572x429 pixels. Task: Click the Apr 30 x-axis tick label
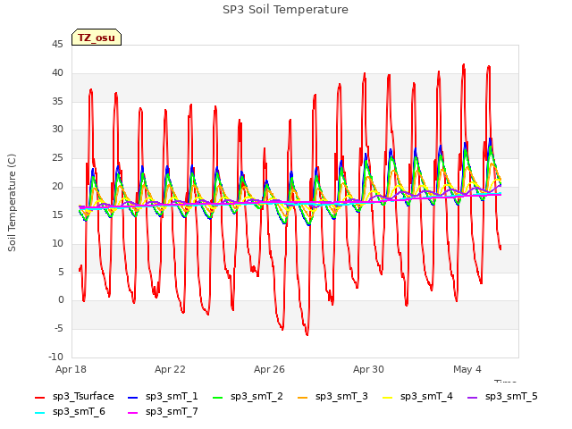tap(368, 369)
